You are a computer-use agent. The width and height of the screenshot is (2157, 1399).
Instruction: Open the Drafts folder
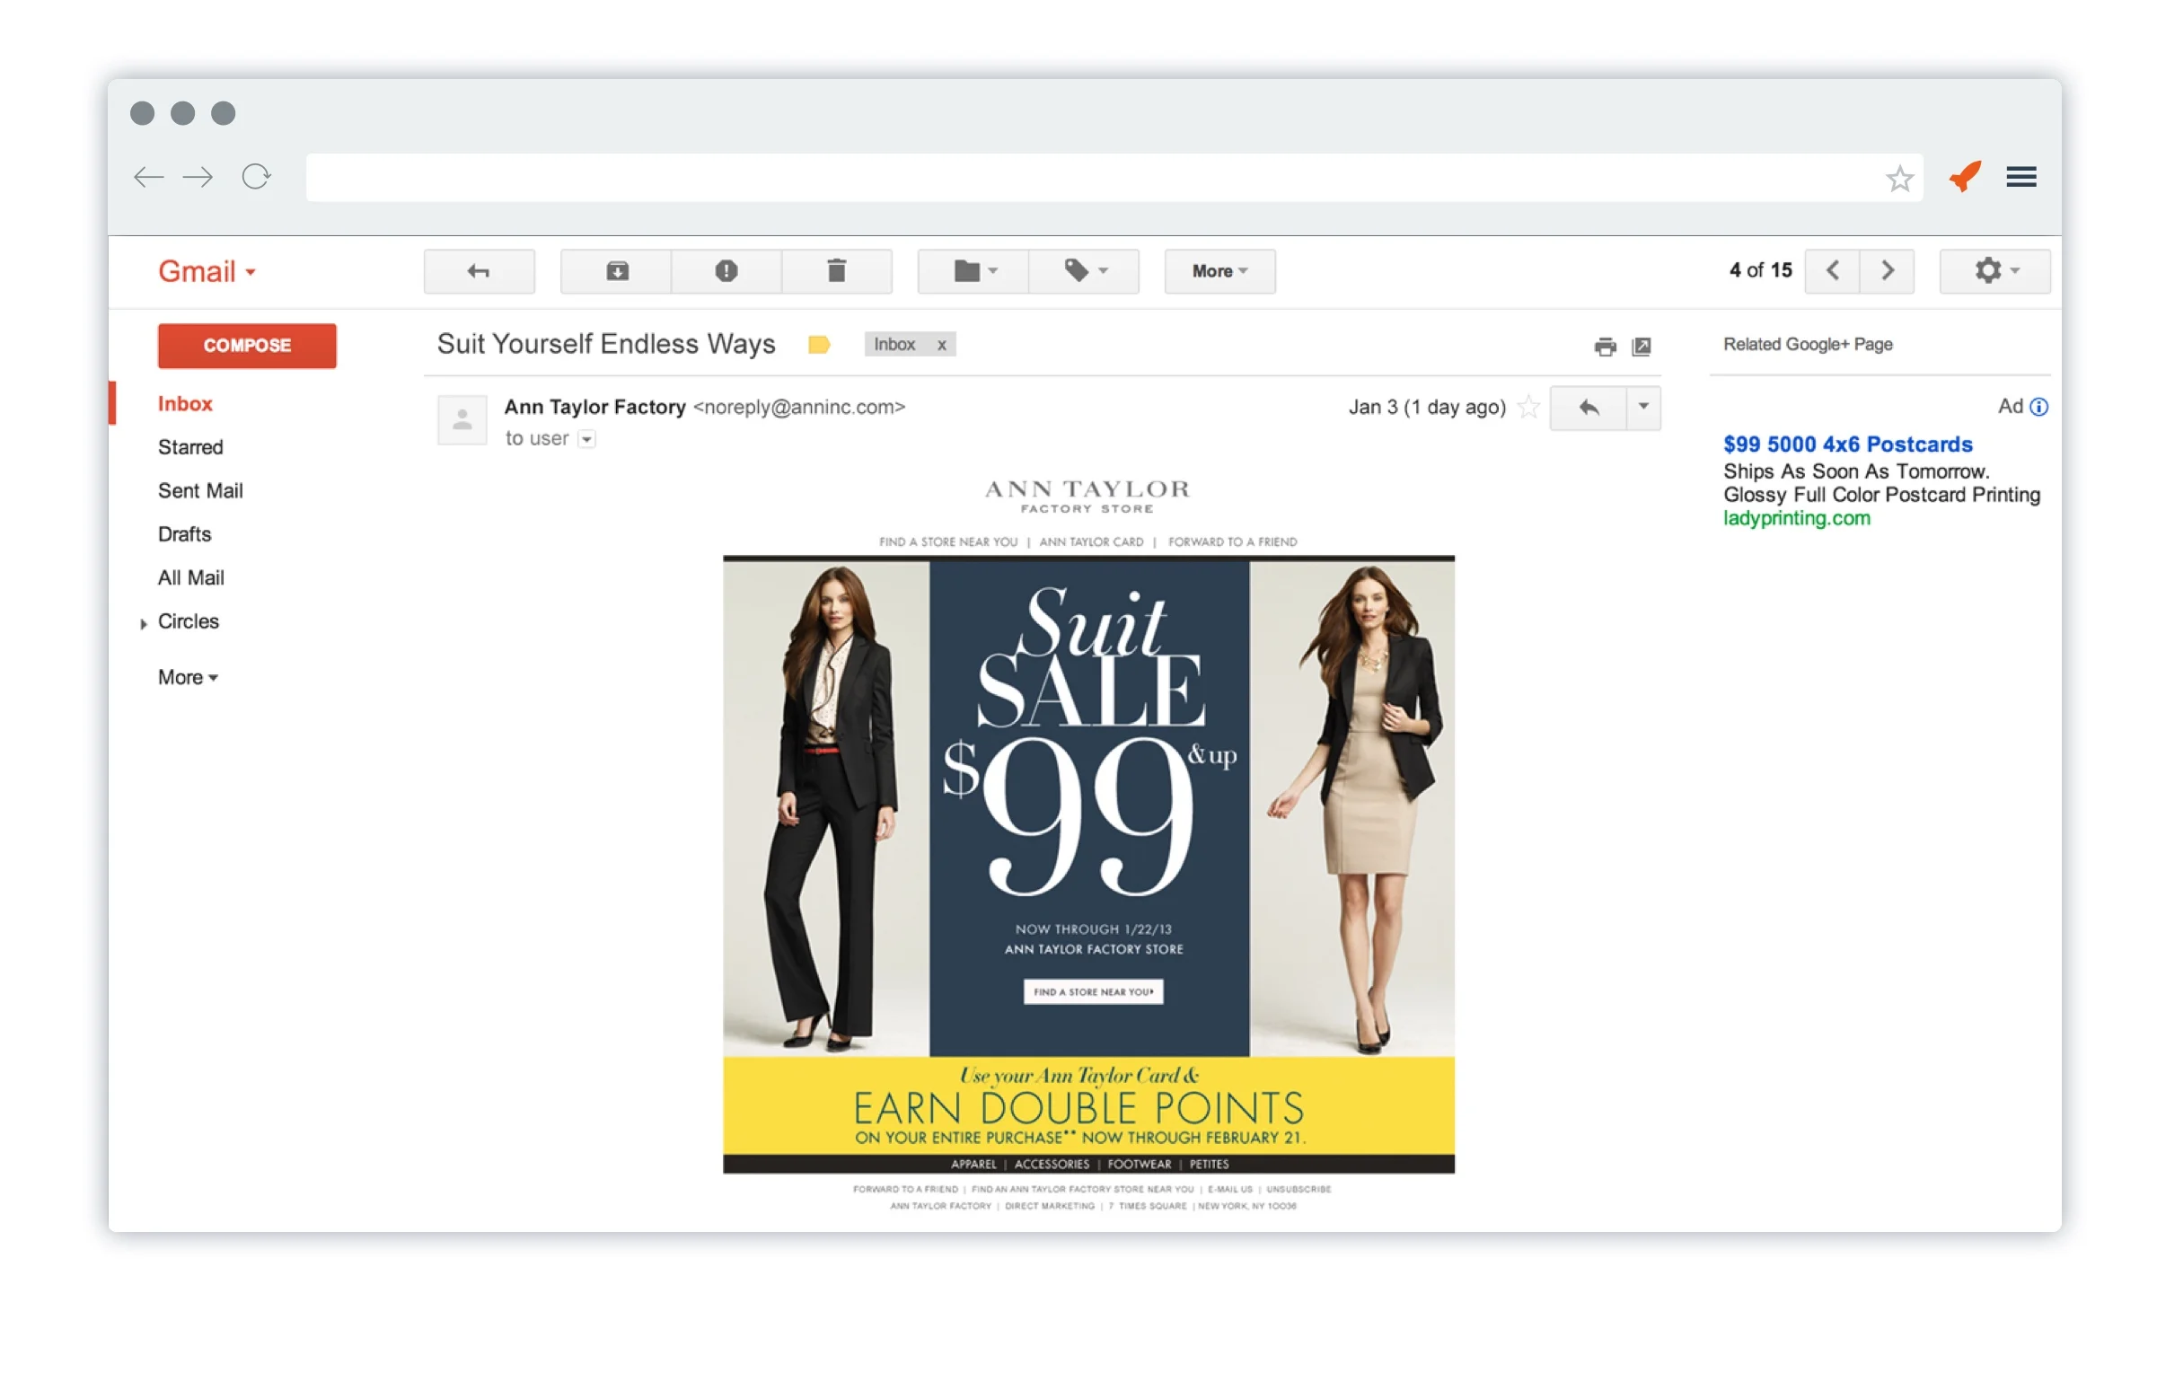184,533
